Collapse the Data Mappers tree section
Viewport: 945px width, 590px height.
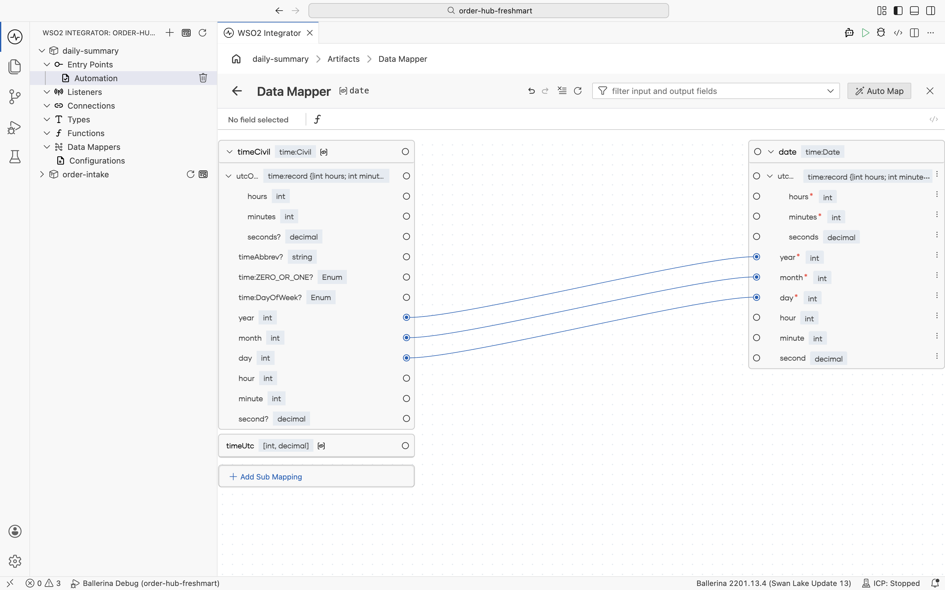pyautogui.click(x=47, y=147)
